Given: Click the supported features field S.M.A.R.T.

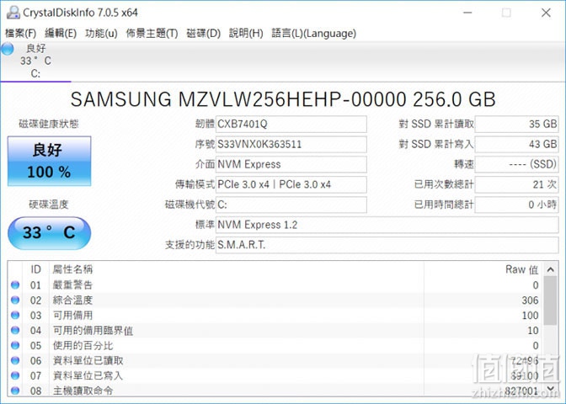Looking at the screenshot, I should 387,245.
